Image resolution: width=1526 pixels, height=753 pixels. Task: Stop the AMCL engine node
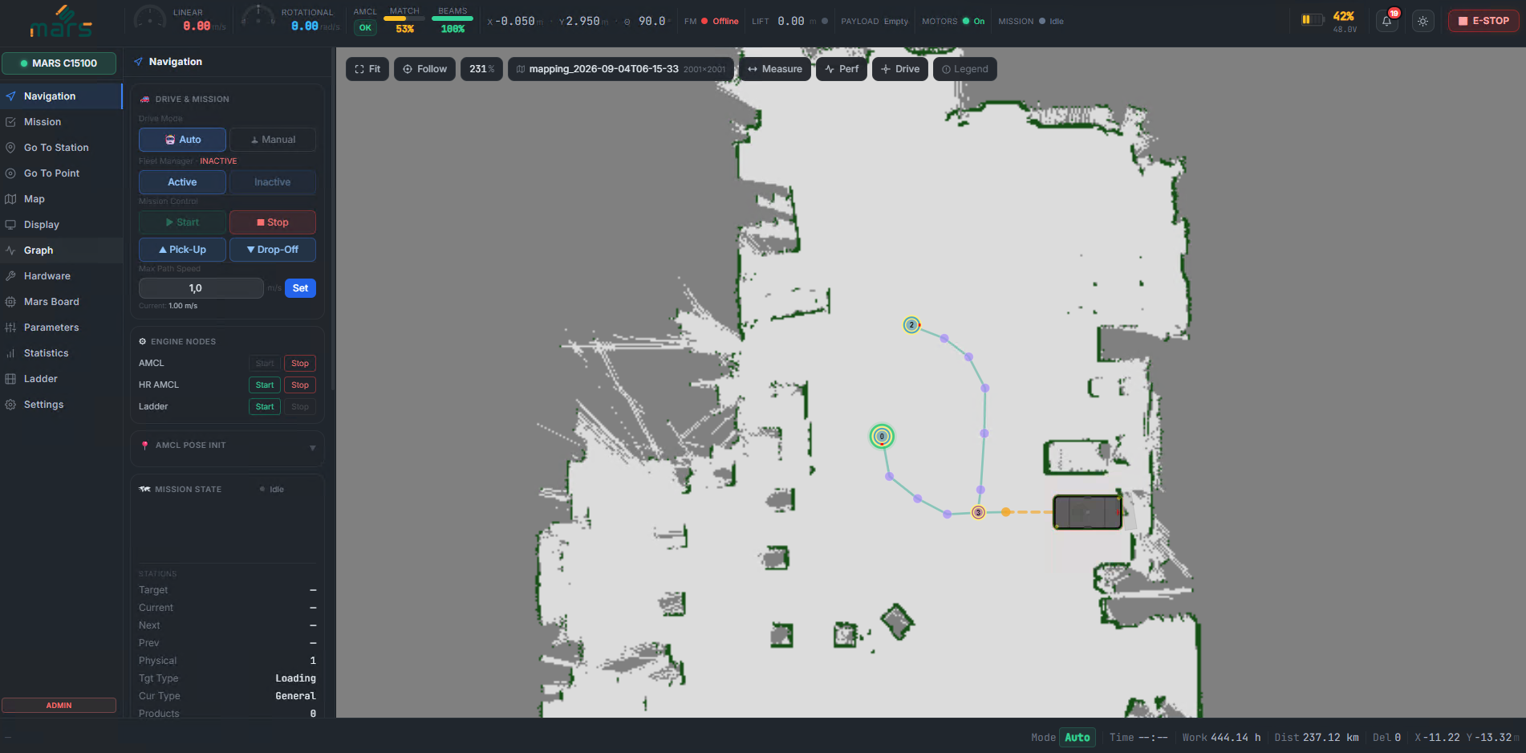pos(300,364)
